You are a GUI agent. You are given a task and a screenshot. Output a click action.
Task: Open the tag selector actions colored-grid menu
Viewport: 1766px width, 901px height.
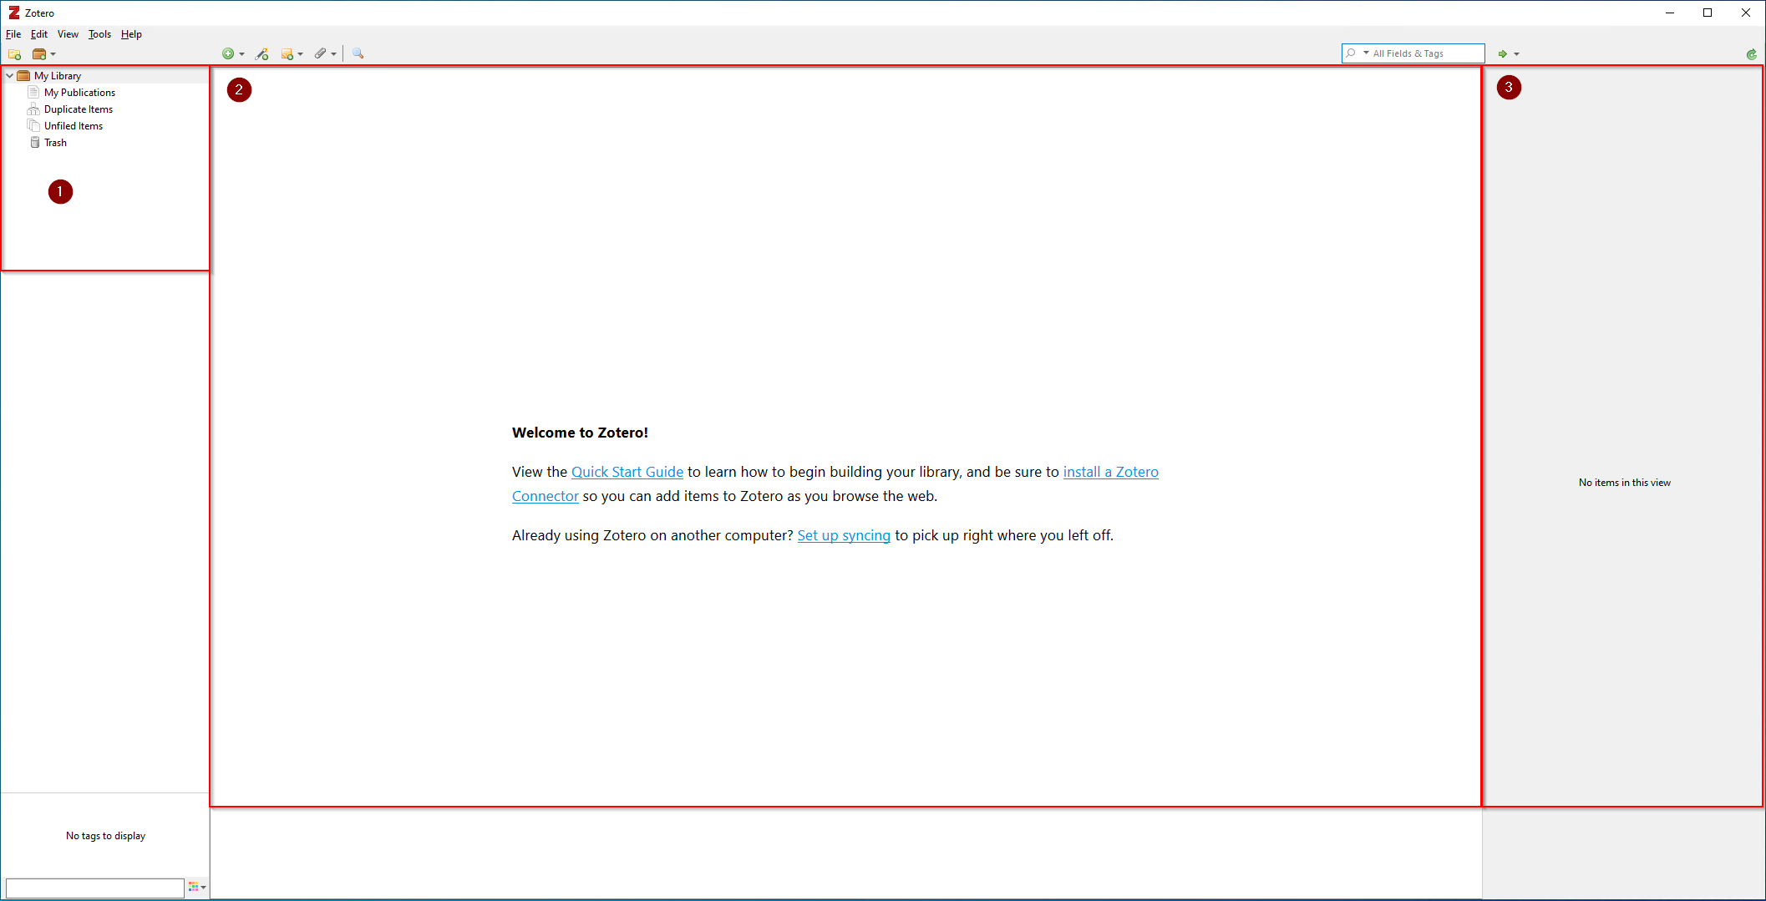pyautogui.click(x=197, y=887)
